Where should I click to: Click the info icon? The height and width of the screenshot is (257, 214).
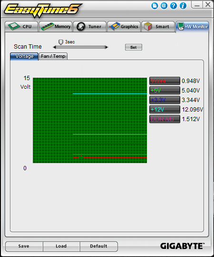pos(183,6)
